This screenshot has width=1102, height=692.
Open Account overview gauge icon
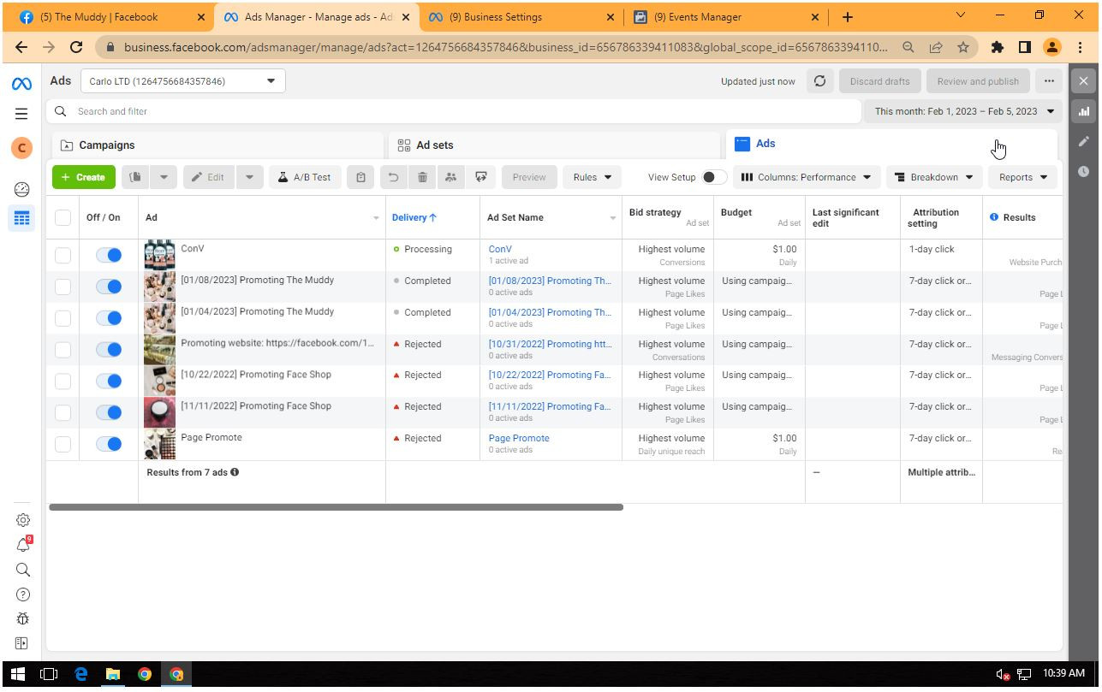click(22, 190)
